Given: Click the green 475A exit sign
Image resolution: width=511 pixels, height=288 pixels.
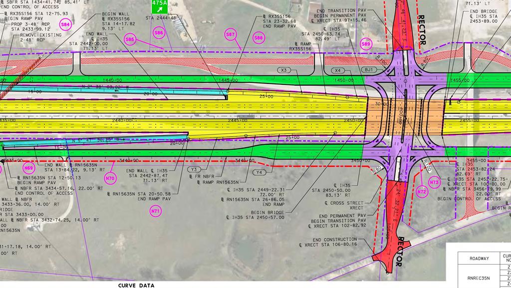Looking at the screenshot, I should pos(160,7).
